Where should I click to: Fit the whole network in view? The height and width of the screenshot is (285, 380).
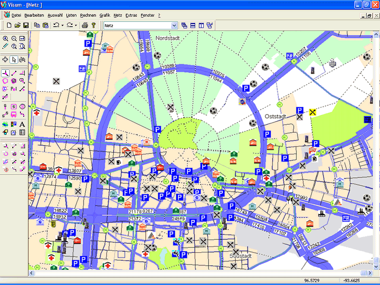[x=22, y=38]
